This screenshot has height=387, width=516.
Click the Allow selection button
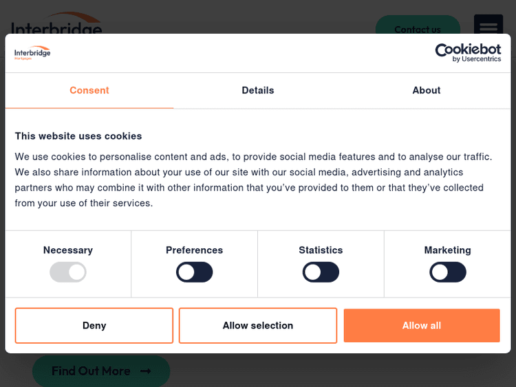click(258, 326)
